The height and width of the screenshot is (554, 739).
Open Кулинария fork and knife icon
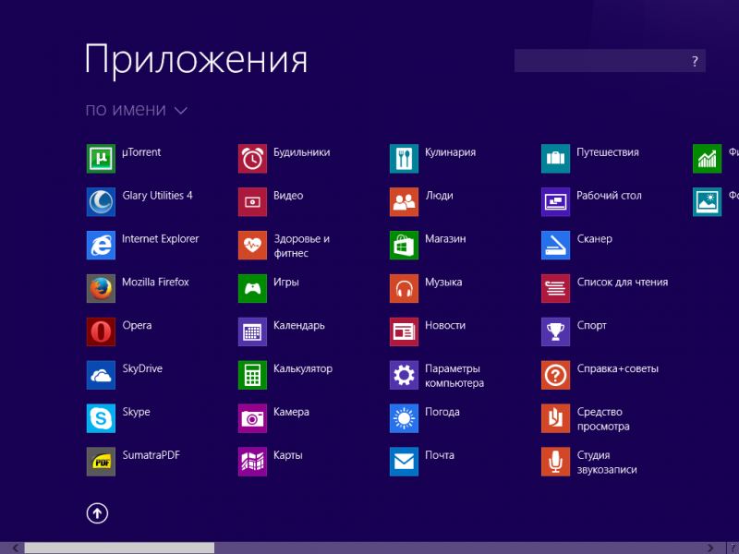(x=404, y=159)
